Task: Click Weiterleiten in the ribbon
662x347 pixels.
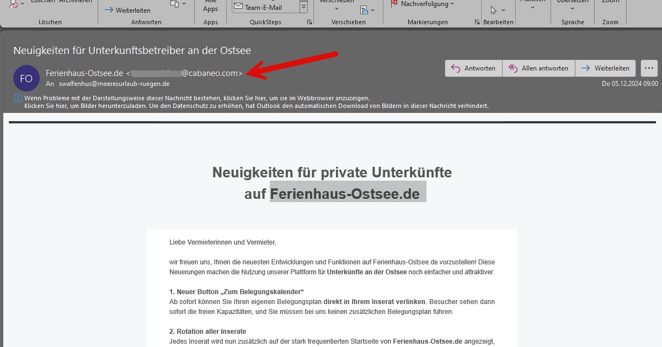Action: [127, 10]
